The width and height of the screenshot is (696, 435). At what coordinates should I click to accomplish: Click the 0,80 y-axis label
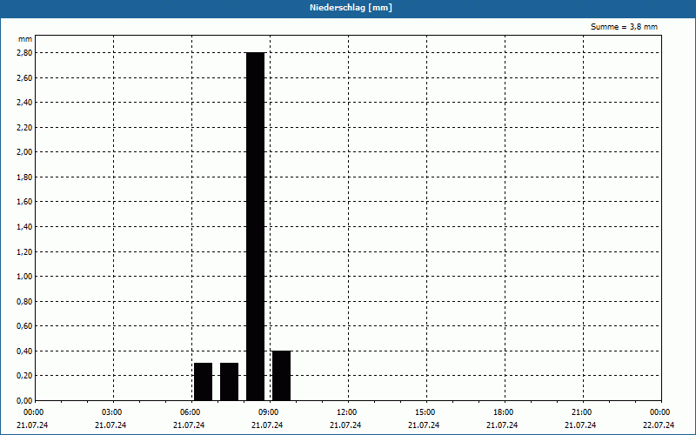[x=25, y=301]
